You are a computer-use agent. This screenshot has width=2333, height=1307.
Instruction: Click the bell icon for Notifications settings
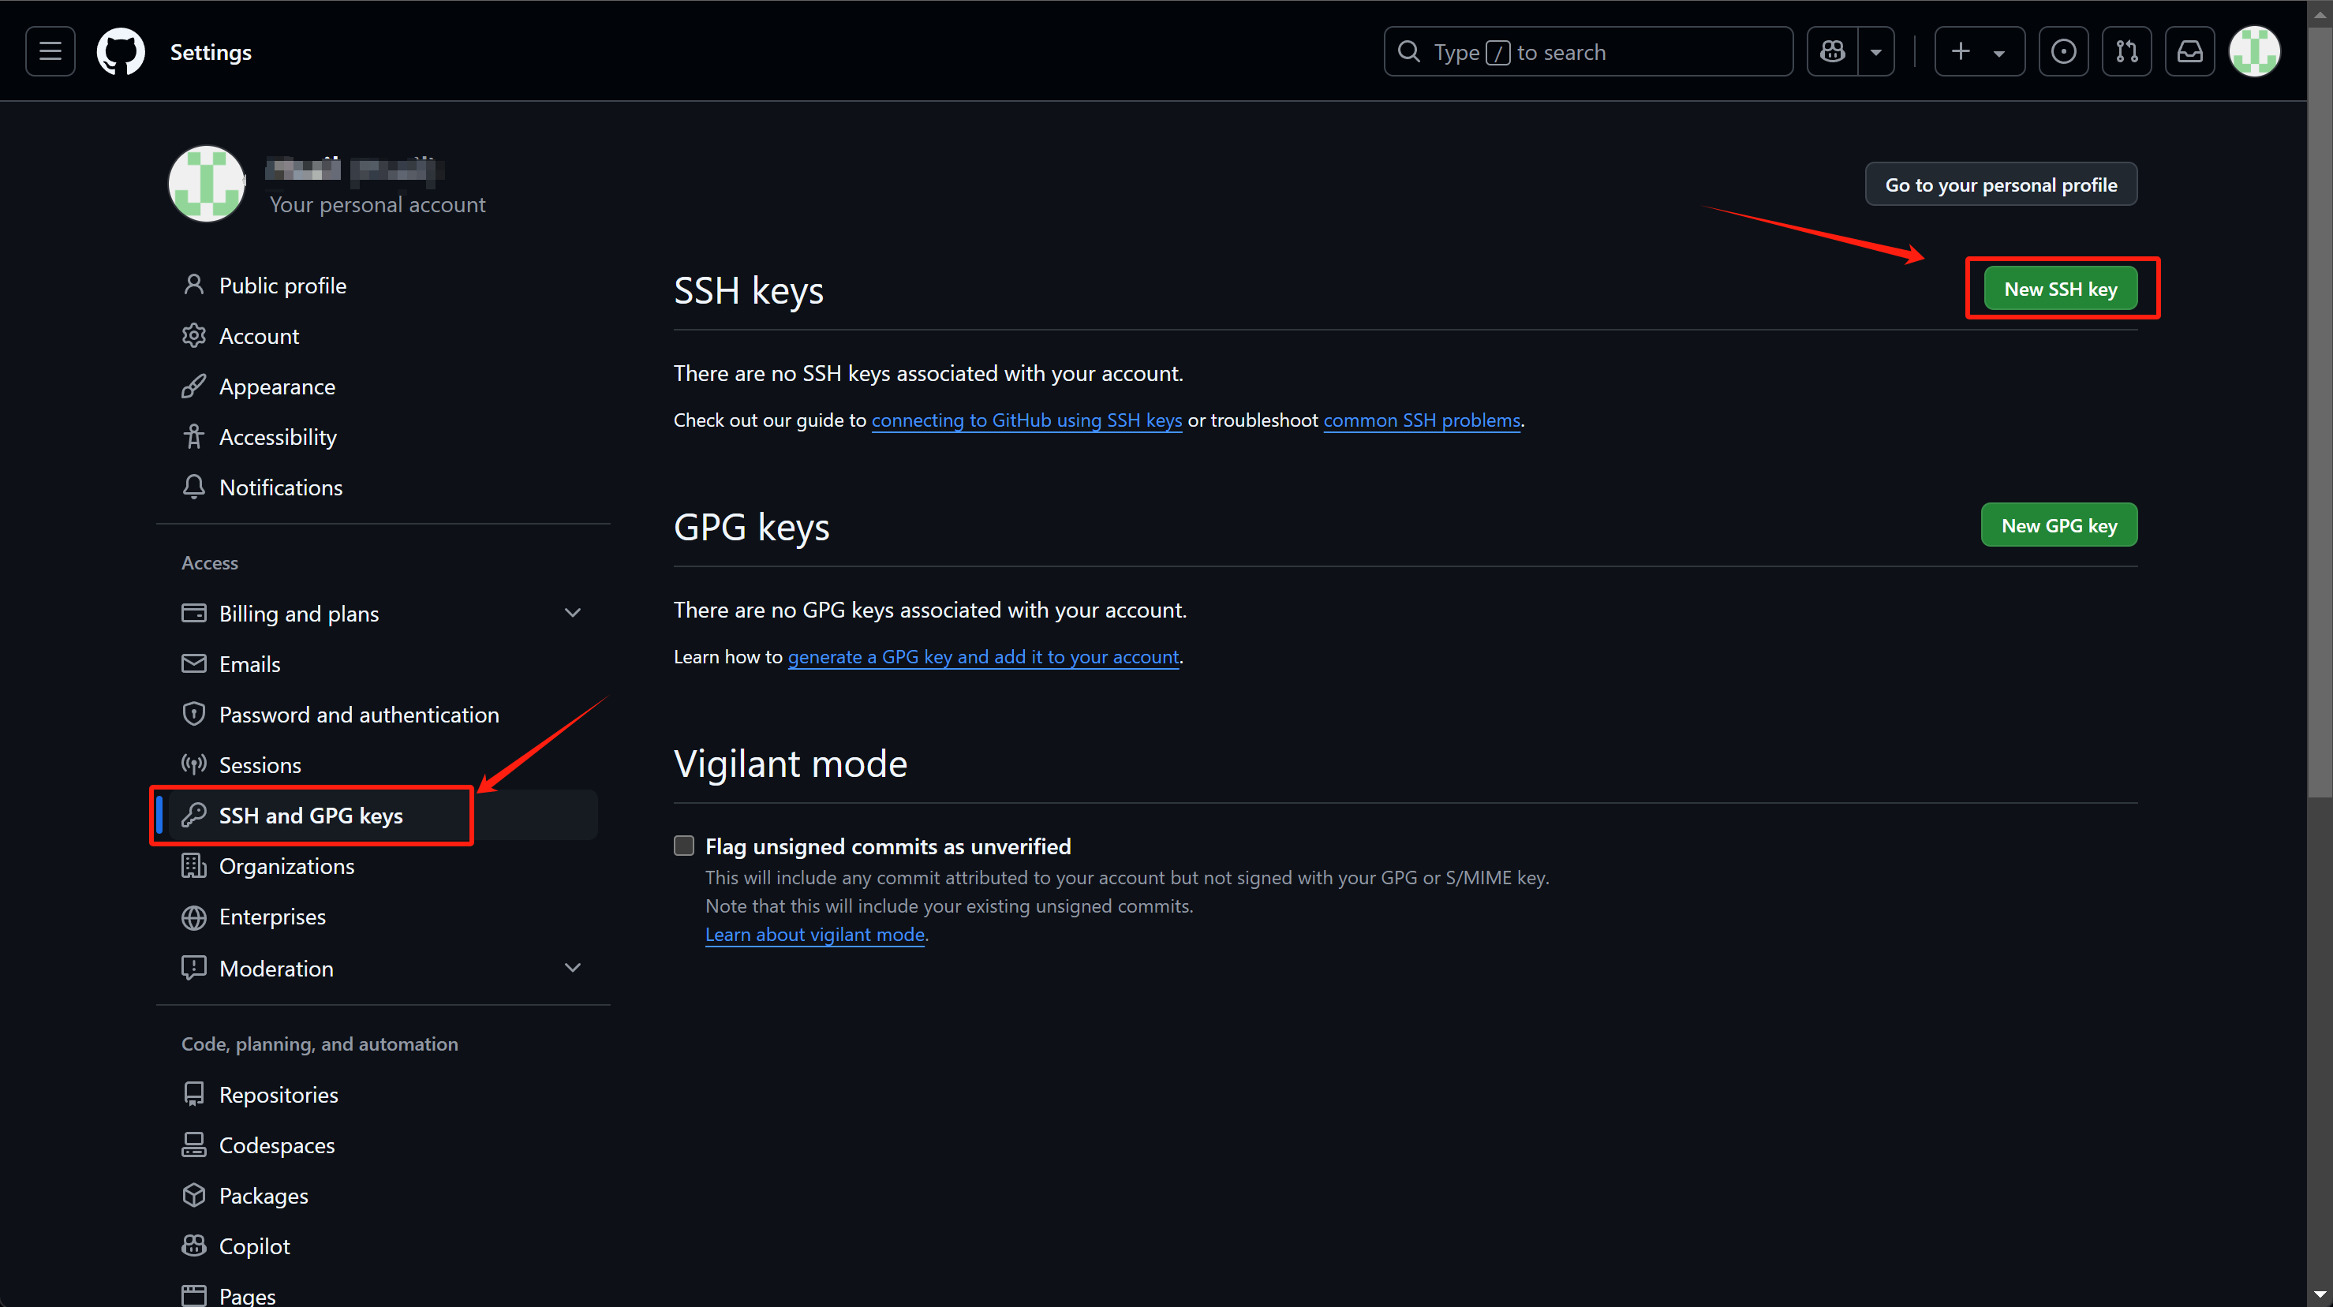(x=194, y=487)
